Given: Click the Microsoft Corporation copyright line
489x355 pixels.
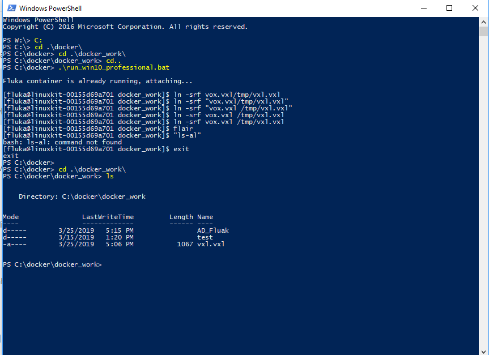Looking at the screenshot, I should (125, 27).
